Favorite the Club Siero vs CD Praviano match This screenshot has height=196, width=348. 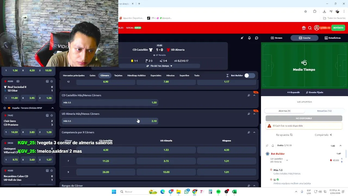point(52,115)
